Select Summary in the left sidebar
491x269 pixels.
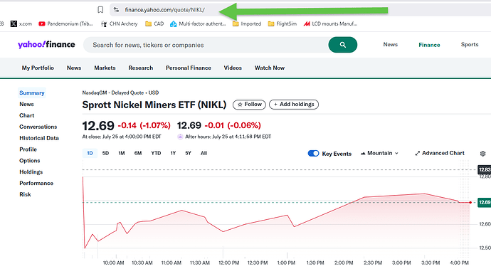click(31, 93)
